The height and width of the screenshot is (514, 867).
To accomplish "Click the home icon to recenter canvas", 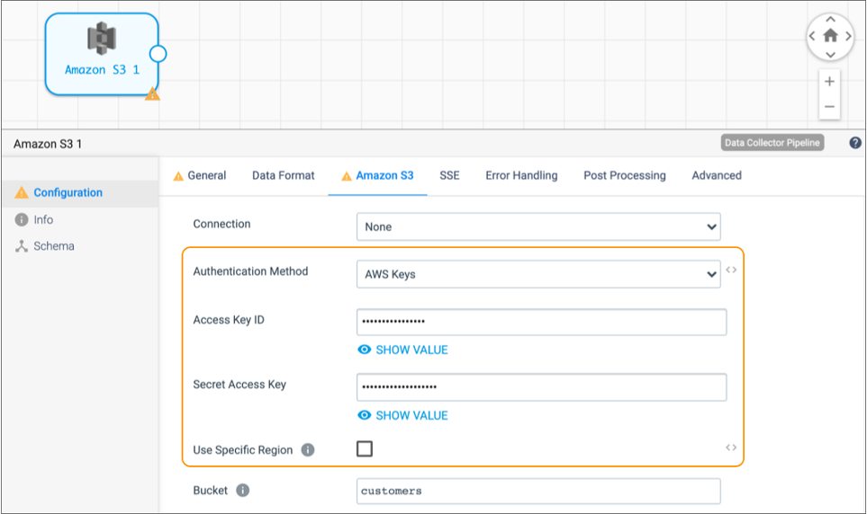I will pyautogui.click(x=830, y=36).
